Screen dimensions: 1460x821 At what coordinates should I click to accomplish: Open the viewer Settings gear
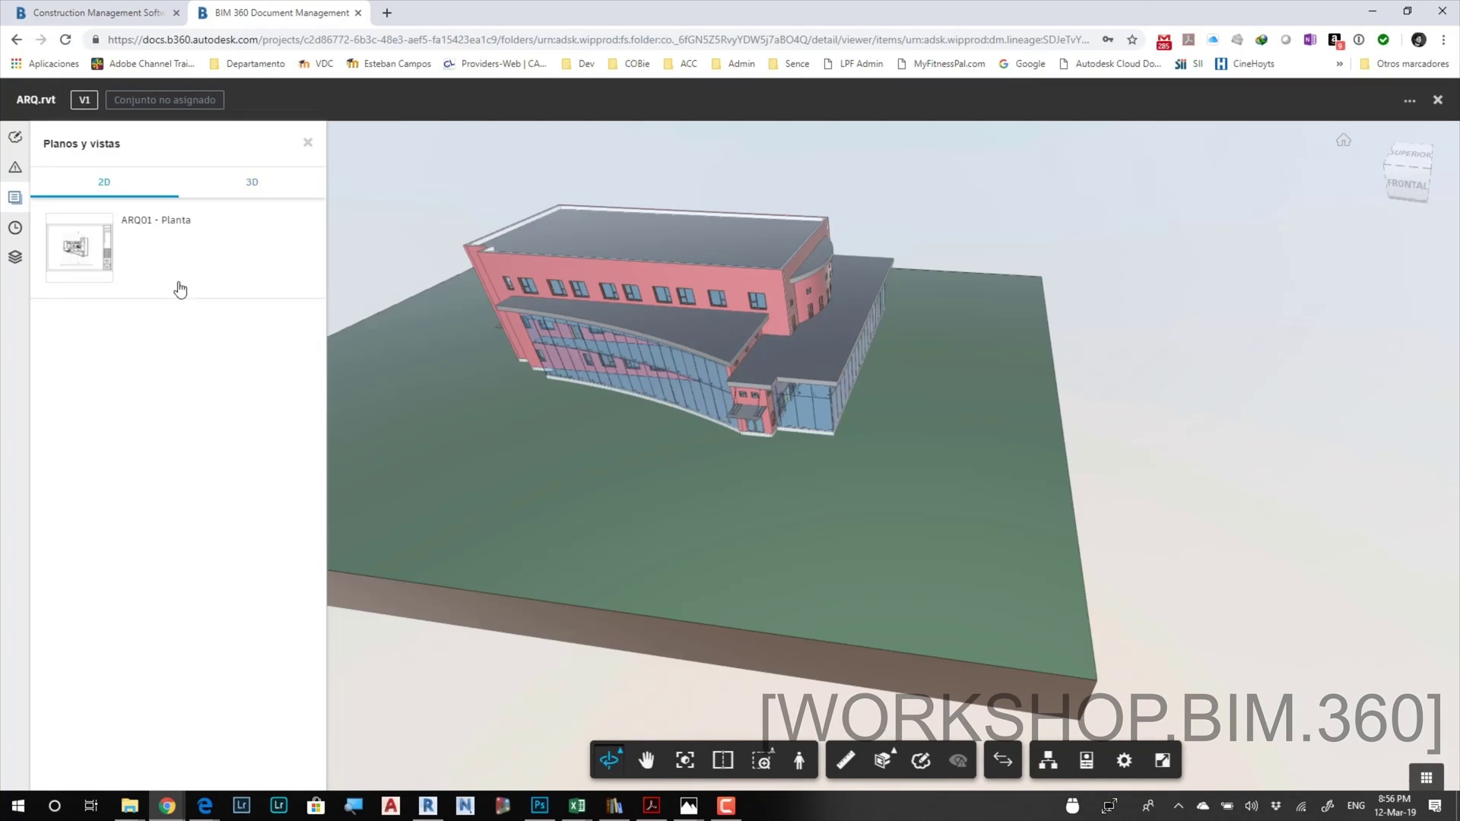pos(1124,760)
